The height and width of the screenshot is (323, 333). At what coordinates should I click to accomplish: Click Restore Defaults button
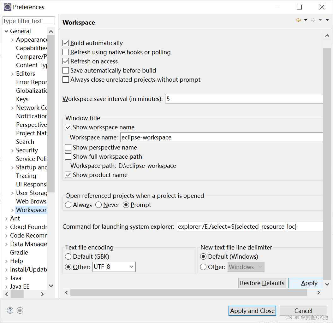[262, 283]
